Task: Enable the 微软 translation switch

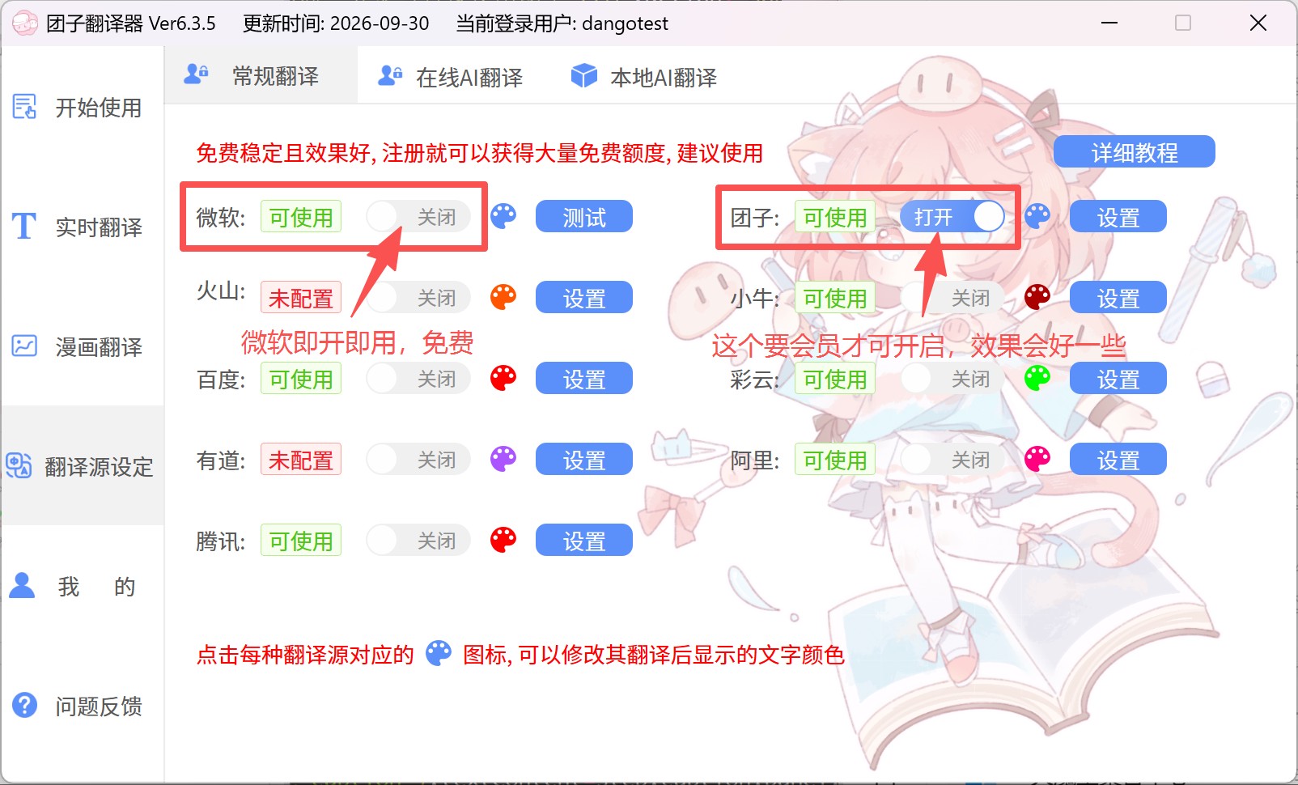Action: (418, 217)
